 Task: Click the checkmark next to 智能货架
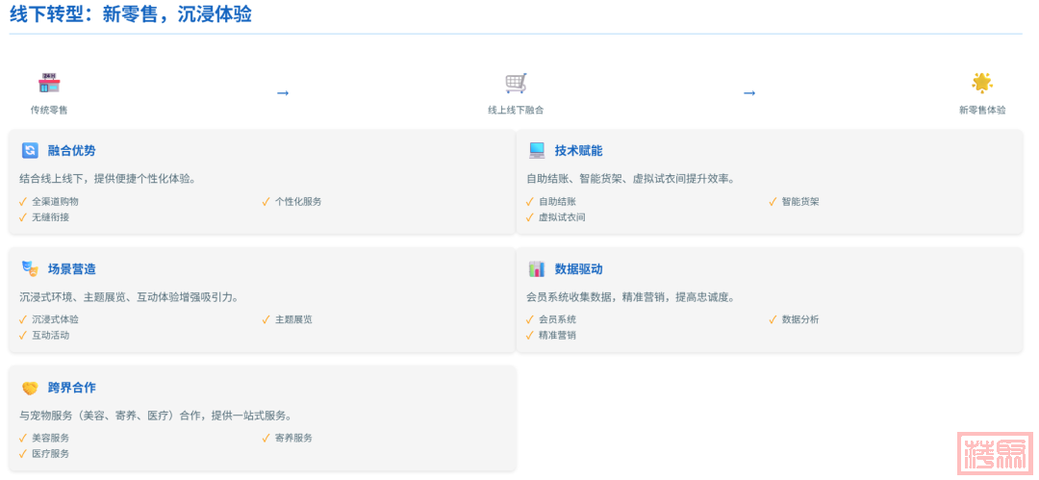[x=773, y=202]
